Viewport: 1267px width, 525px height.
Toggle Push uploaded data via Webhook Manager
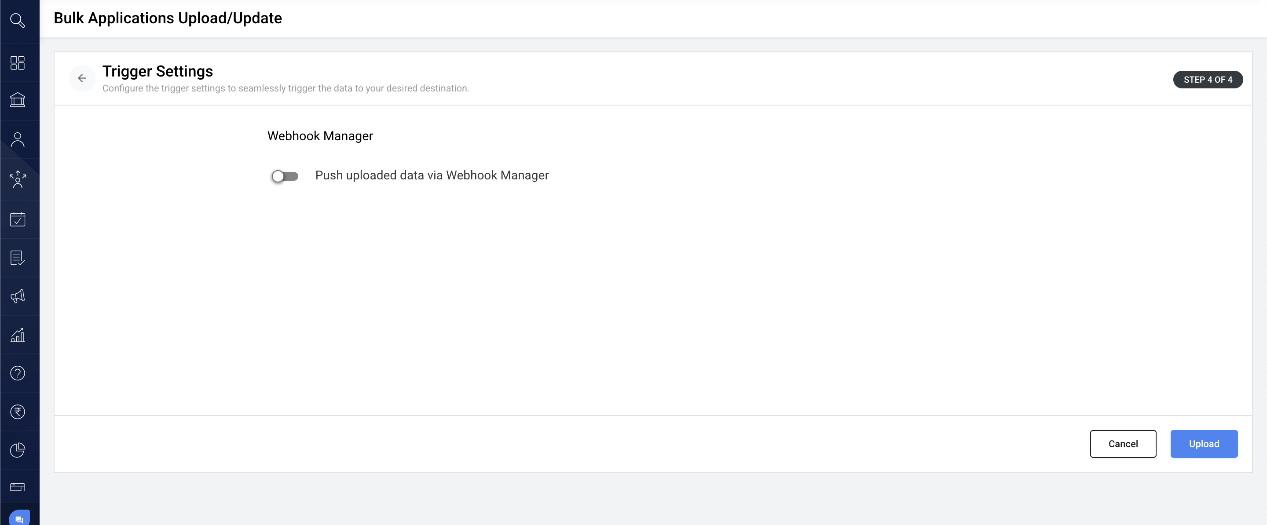(285, 176)
